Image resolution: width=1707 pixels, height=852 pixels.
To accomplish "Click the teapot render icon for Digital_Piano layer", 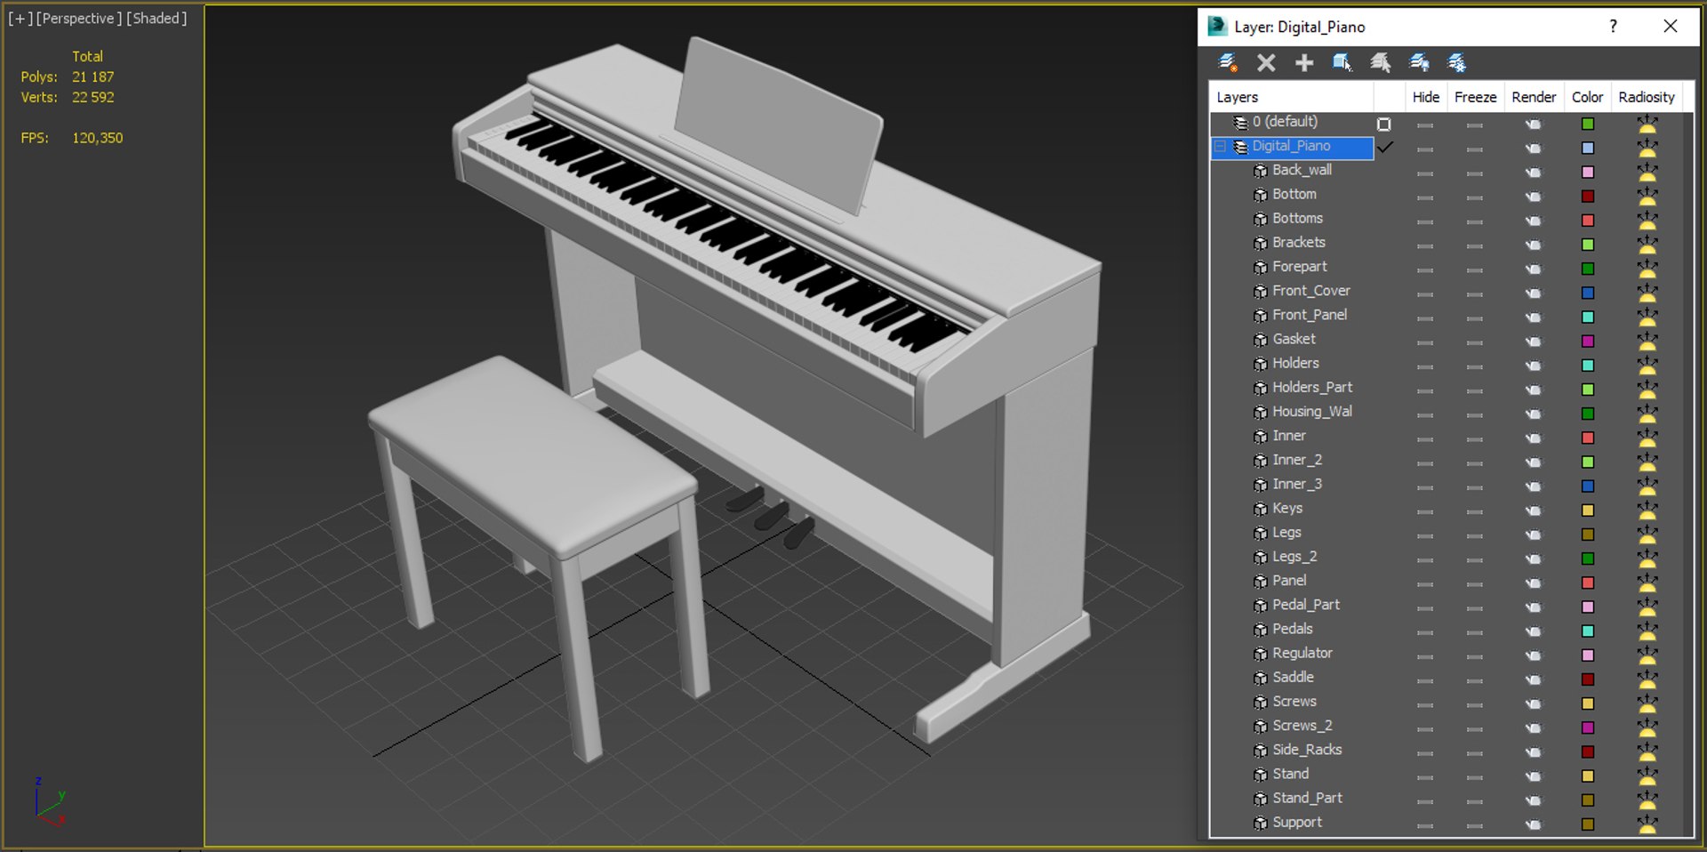I will (1534, 149).
